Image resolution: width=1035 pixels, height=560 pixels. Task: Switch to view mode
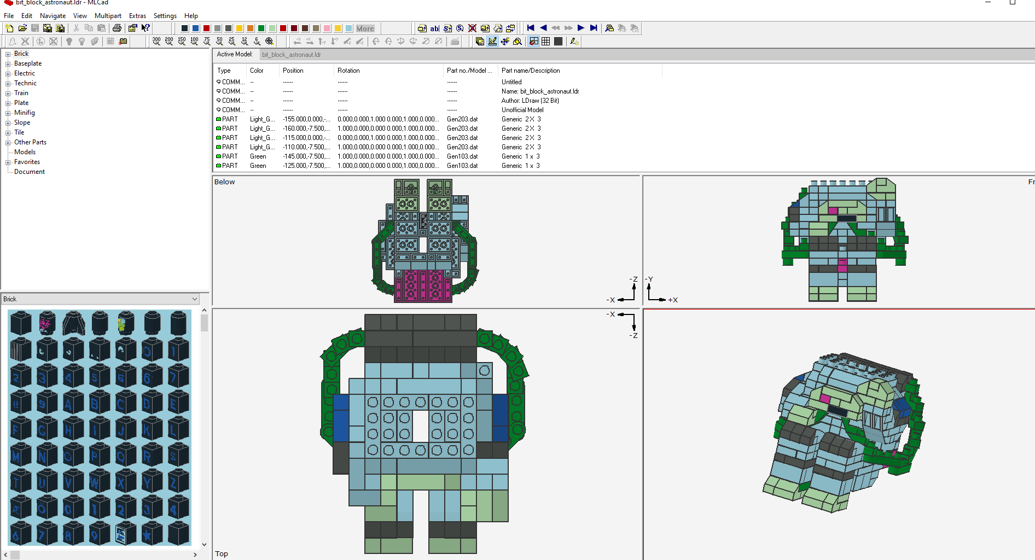tap(480, 42)
